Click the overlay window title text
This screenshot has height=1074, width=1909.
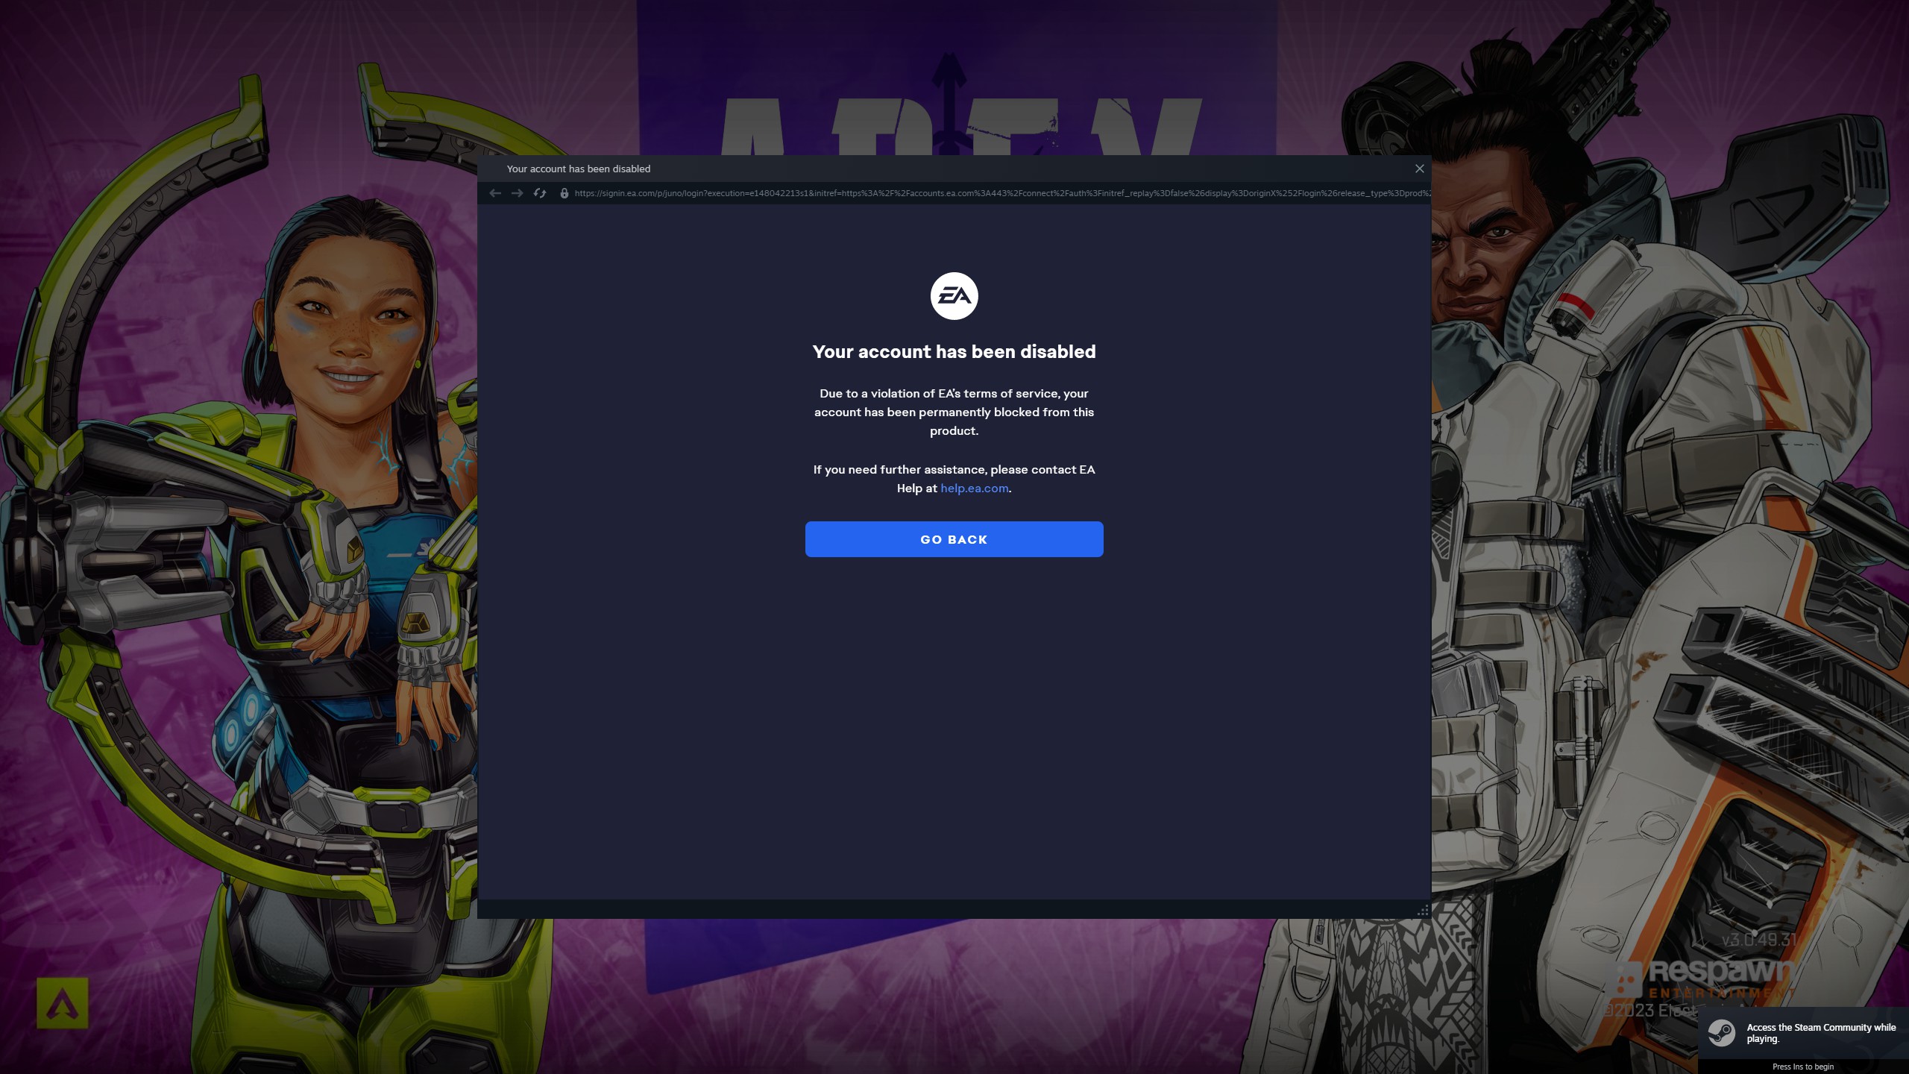[x=579, y=169]
